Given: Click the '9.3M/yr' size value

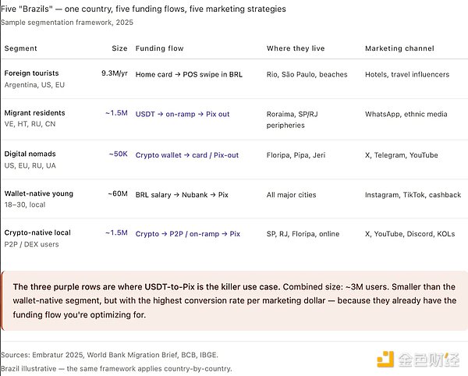Looking at the screenshot, I should (115, 73).
